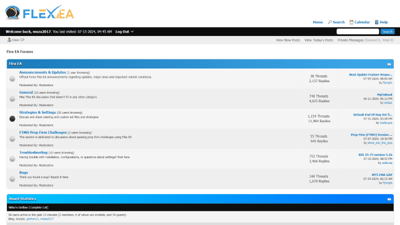
Task: Open Search via magnifier icon link
Action: point(330,22)
